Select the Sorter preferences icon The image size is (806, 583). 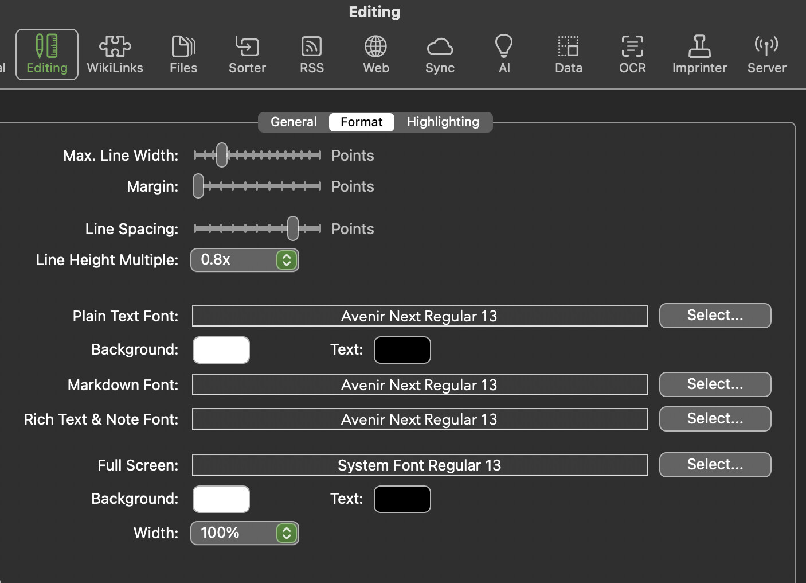[247, 55]
